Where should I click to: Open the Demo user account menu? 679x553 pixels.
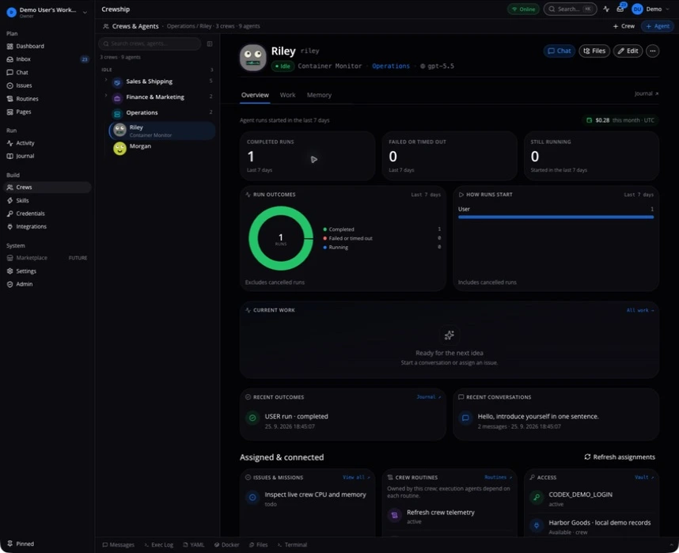point(651,9)
